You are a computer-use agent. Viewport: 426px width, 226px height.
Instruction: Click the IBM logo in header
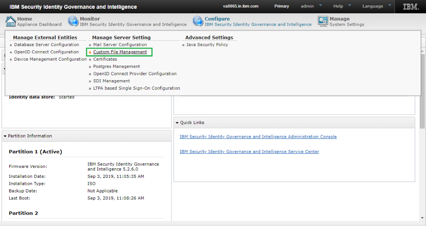[411, 7]
